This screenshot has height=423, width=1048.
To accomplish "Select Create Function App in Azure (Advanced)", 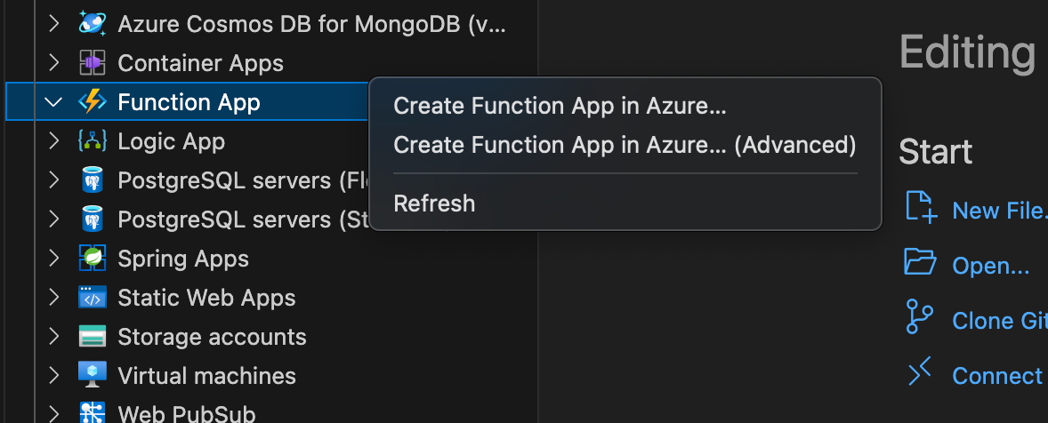I will [x=624, y=144].
